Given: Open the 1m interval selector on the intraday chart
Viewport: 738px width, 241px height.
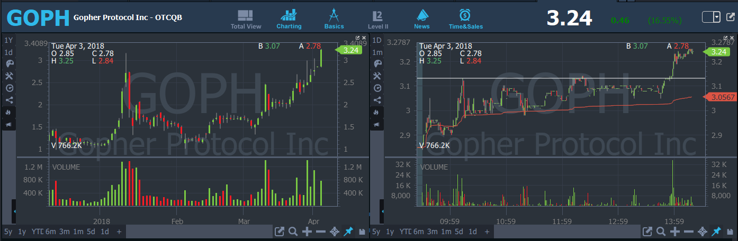Looking at the screenshot, I should (377, 52).
